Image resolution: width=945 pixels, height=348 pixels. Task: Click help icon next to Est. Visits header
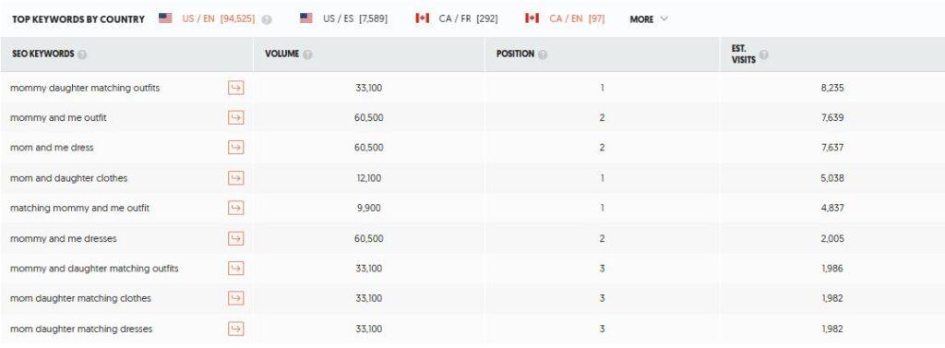coord(763,54)
